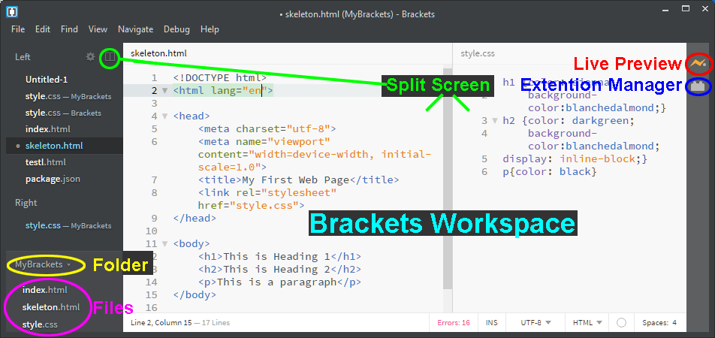This screenshot has height=338, width=715.
Task: Open index.html in the project file tree
Action: [x=45, y=290]
